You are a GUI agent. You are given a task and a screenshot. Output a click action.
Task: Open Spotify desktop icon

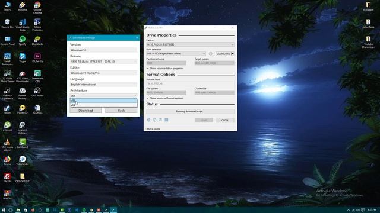coord(23,41)
